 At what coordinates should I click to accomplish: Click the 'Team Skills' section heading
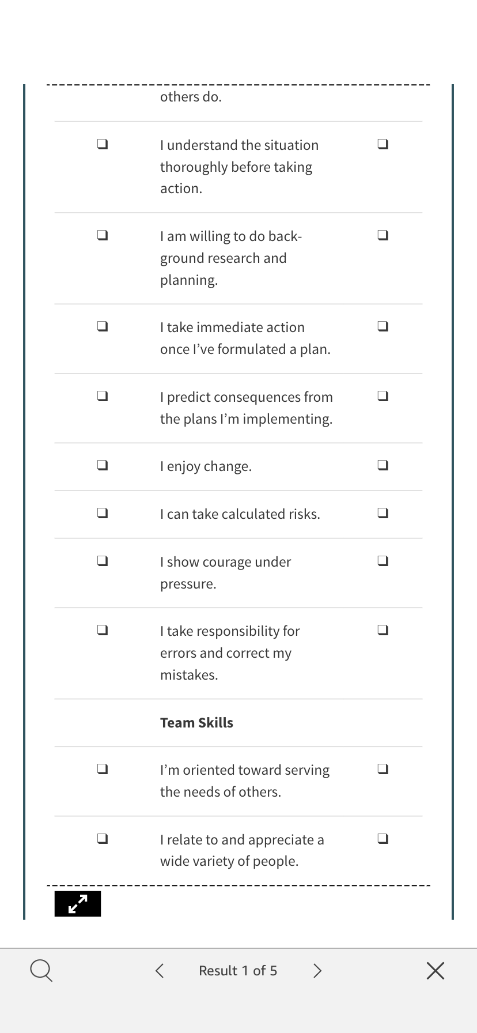coord(196,723)
